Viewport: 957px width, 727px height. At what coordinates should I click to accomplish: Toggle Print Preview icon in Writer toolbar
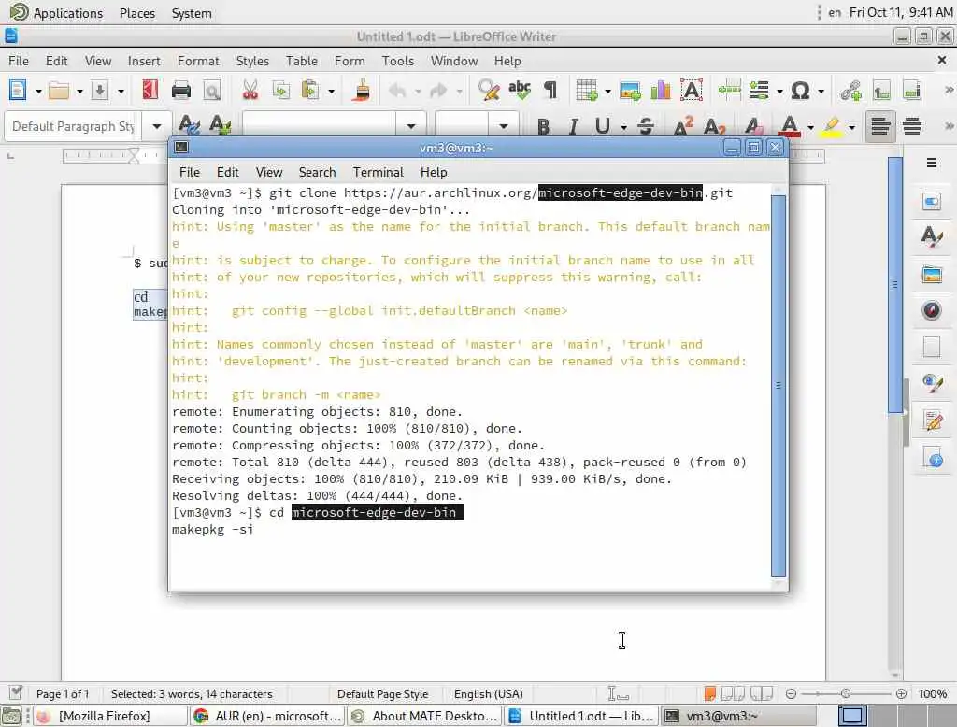(212, 91)
